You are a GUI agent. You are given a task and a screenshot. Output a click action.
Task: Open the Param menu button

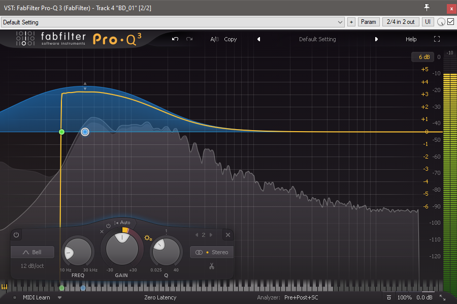pyautogui.click(x=369, y=22)
